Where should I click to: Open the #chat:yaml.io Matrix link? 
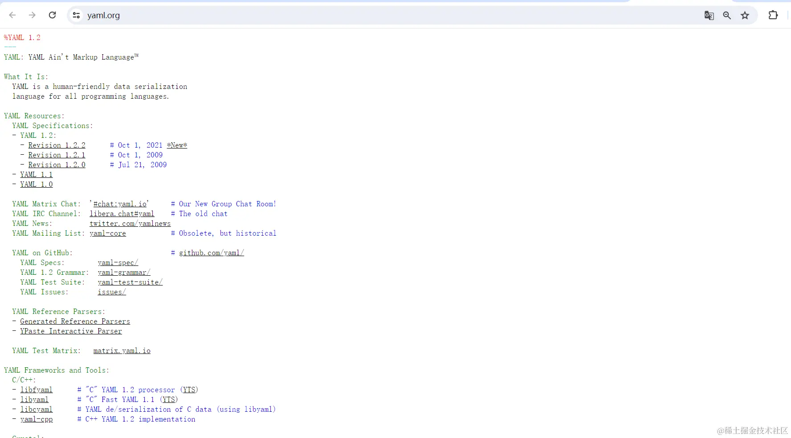pyautogui.click(x=120, y=204)
